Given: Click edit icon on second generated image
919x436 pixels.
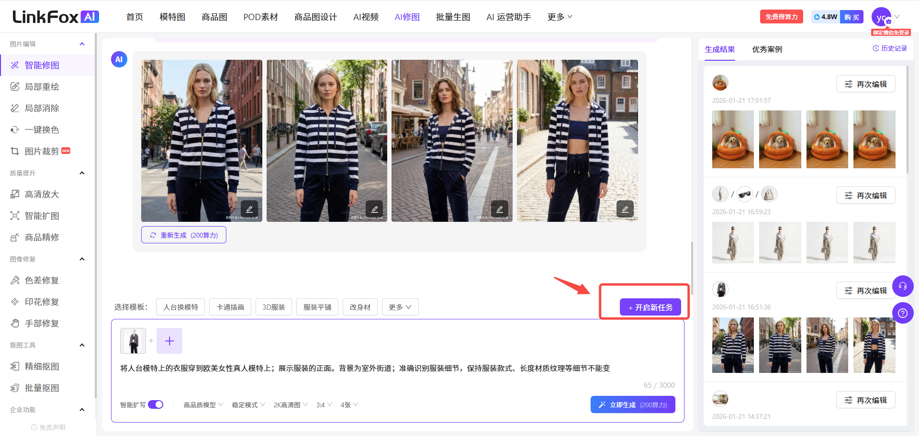Looking at the screenshot, I should pos(374,209).
